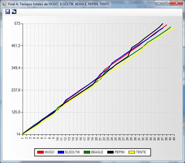This screenshot has height=163, width=185.
Task: Select the BEAGLE legend label
Action: (97, 152)
